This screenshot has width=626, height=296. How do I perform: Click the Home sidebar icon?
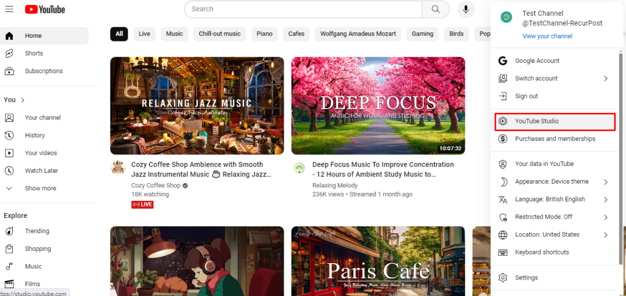[x=9, y=36]
